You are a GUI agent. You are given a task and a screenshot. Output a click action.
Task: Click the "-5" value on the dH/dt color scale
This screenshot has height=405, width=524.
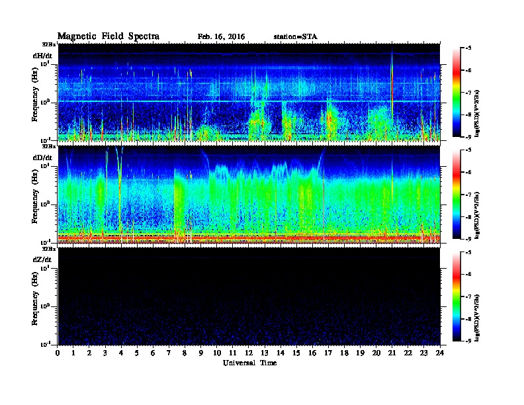coord(468,48)
